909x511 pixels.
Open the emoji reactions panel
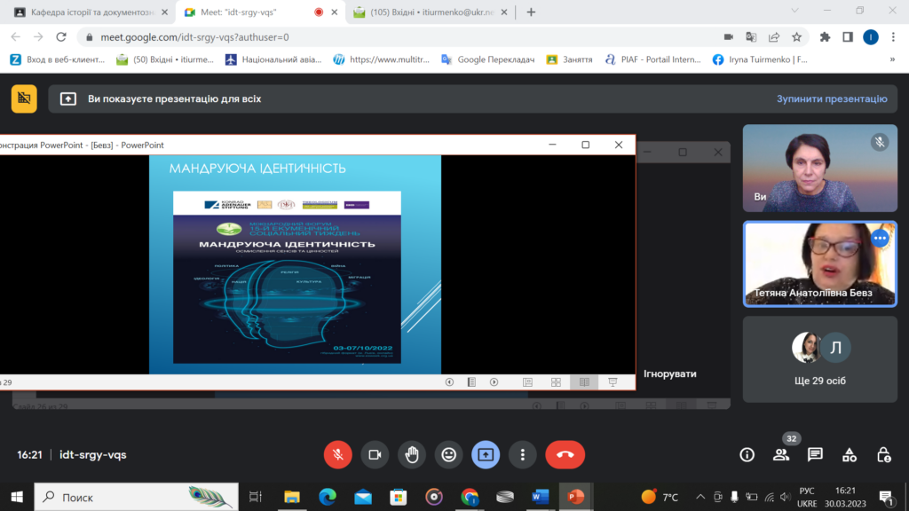coord(449,454)
